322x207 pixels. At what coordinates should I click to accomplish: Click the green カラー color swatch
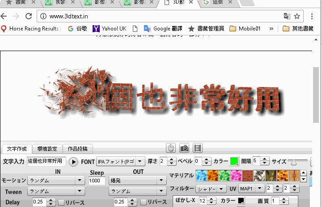234,162
